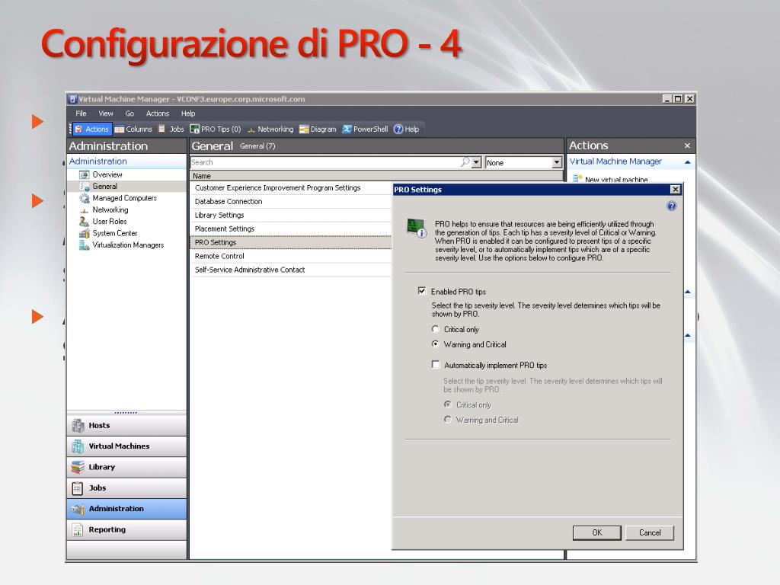Screen dimensions: 780x585
Task: Open the View menu
Action: pyautogui.click(x=105, y=113)
